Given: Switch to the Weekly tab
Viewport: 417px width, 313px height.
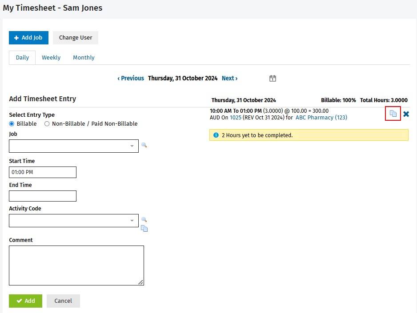Looking at the screenshot, I should pos(51,58).
